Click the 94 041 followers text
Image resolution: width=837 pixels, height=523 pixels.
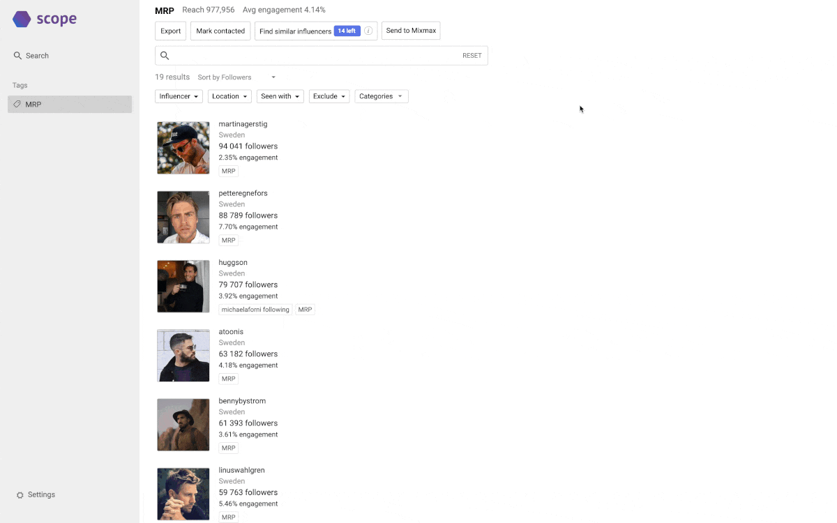tap(248, 146)
